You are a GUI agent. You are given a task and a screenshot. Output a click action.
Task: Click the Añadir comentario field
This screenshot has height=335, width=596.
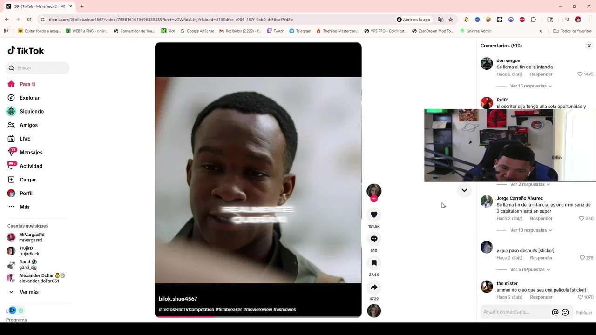click(515, 312)
